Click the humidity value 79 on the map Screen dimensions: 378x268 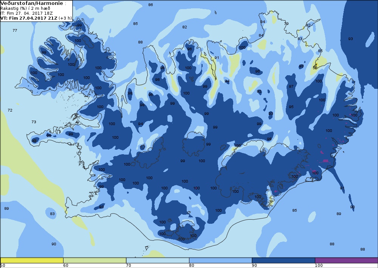tap(286, 23)
